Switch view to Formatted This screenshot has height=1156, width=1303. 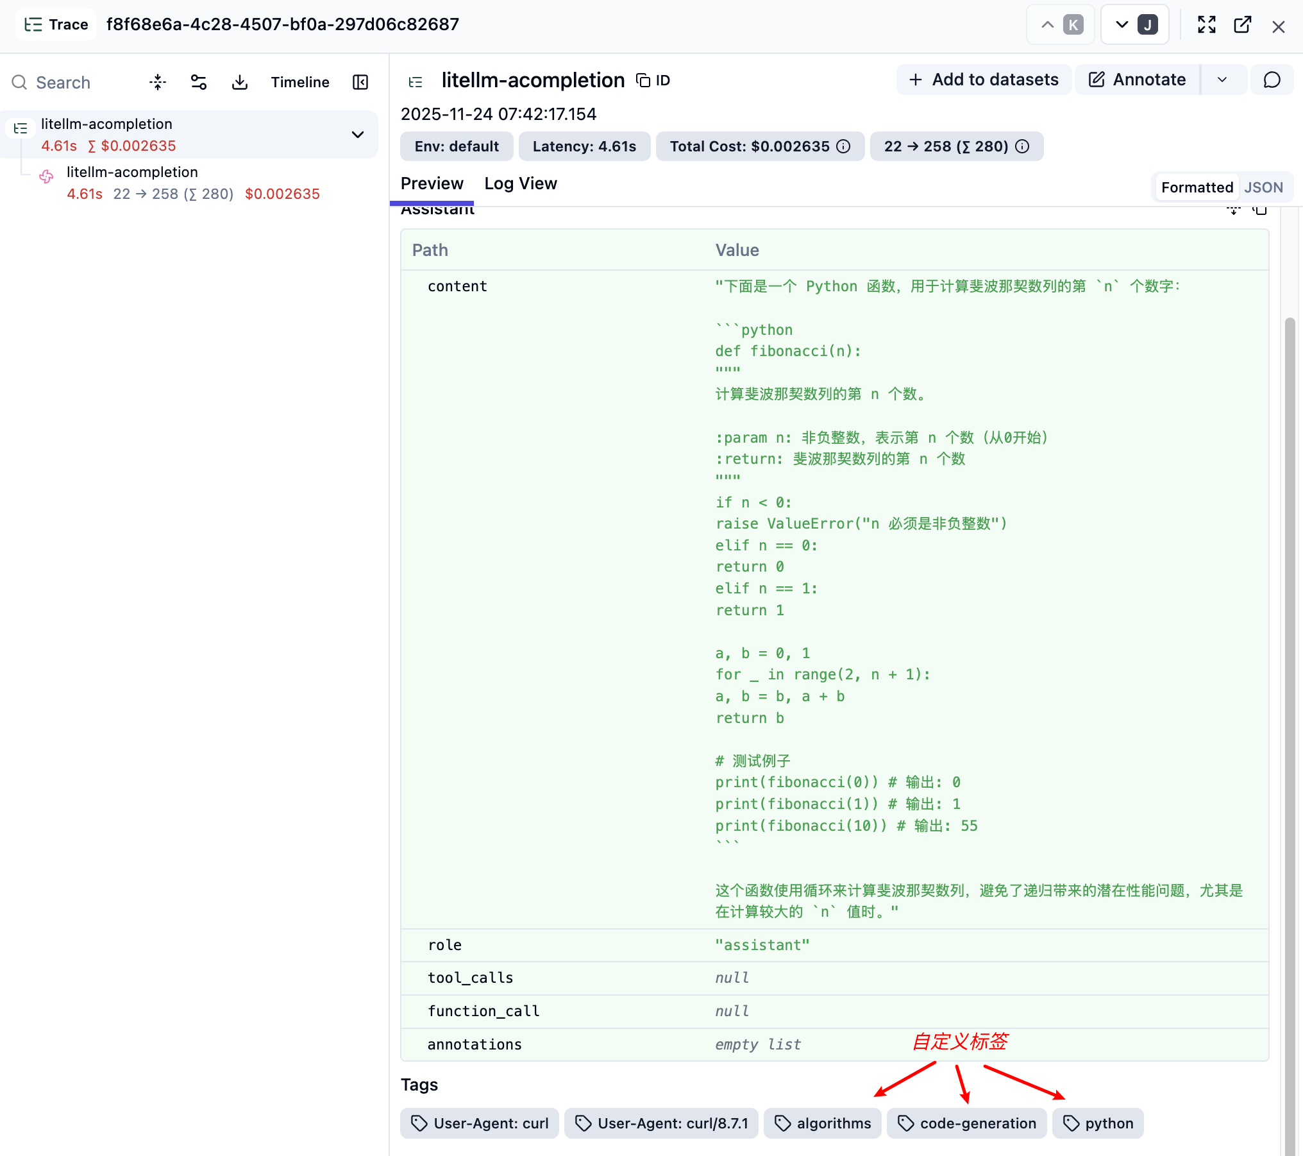pos(1197,187)
